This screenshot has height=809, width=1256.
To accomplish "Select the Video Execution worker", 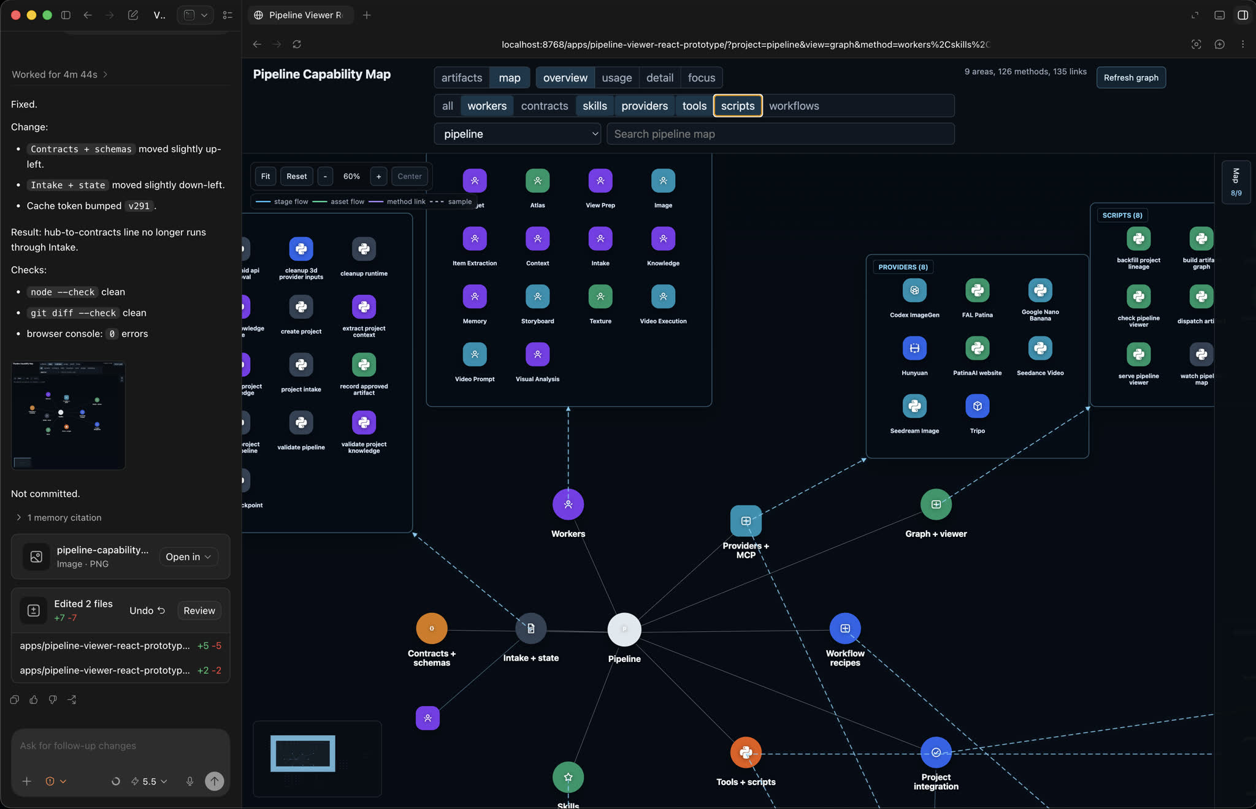I will pos(663,297).
